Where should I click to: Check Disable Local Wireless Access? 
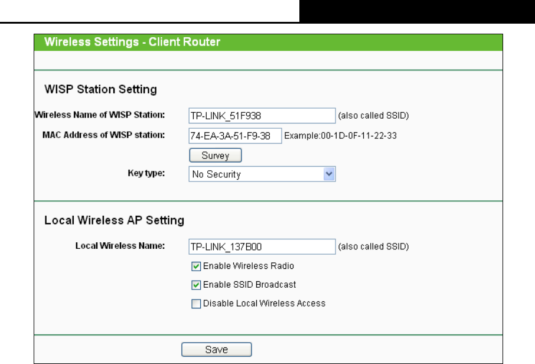(x=196, y=304)
